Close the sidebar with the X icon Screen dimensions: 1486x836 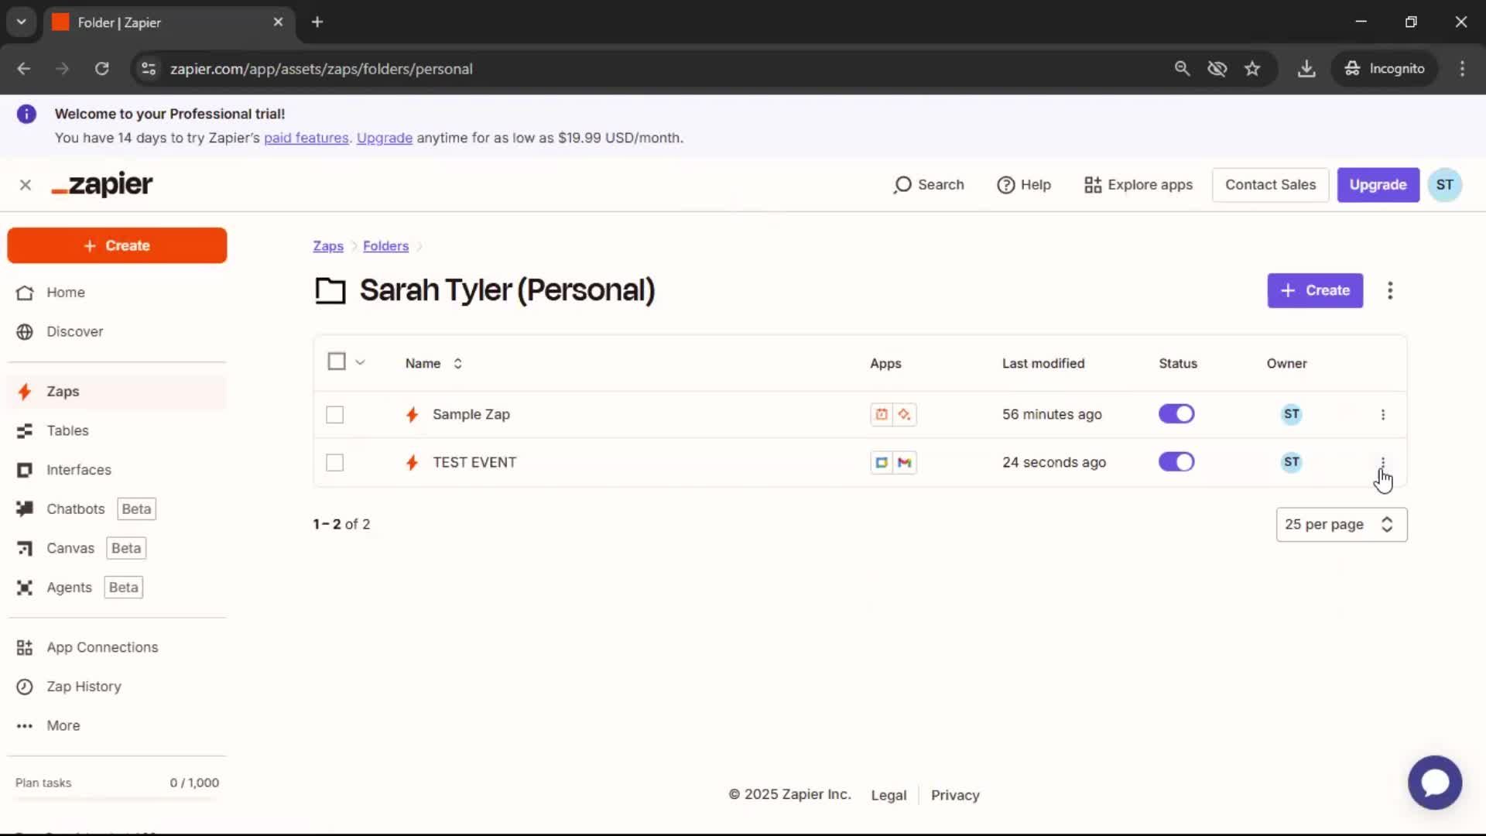26,185
